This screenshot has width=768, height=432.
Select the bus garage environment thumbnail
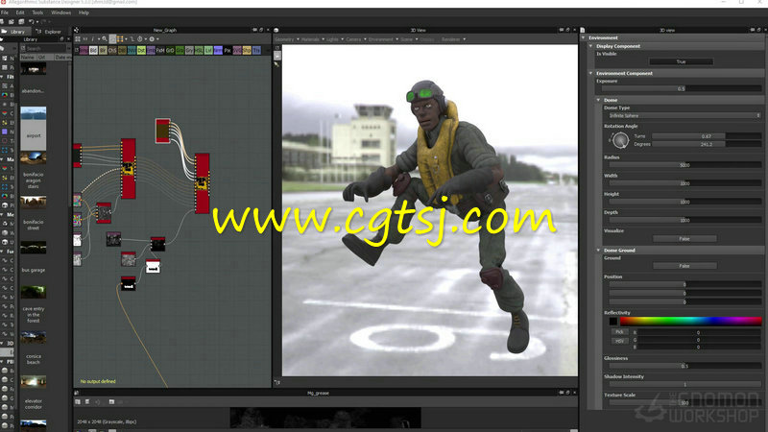[x=34, y=248]
